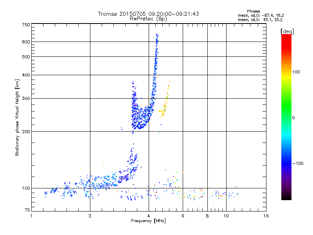
Task: Click the x-axis tick label '1'
Action: (31, 216)
